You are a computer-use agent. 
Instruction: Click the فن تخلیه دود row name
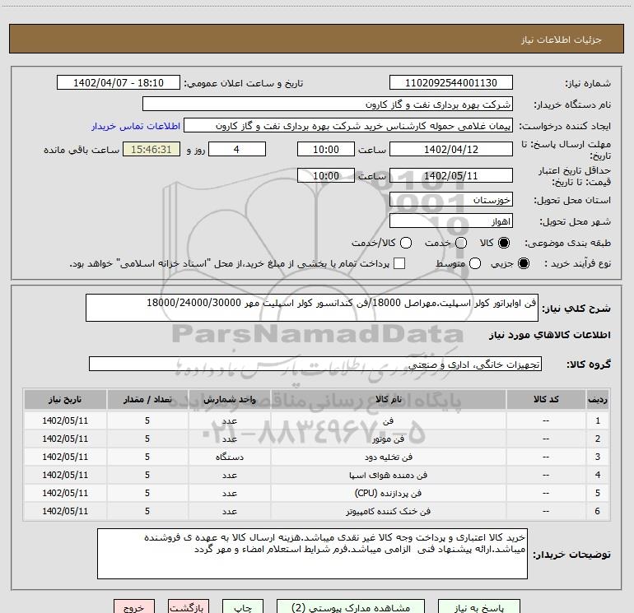pos(388,457)
